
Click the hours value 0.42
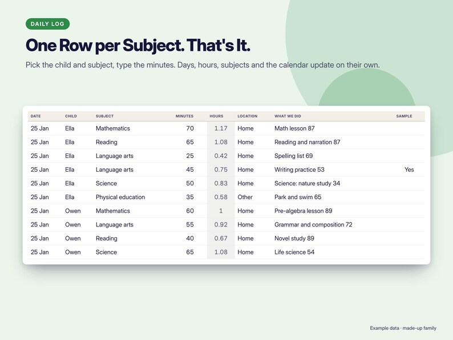[221, 156]
